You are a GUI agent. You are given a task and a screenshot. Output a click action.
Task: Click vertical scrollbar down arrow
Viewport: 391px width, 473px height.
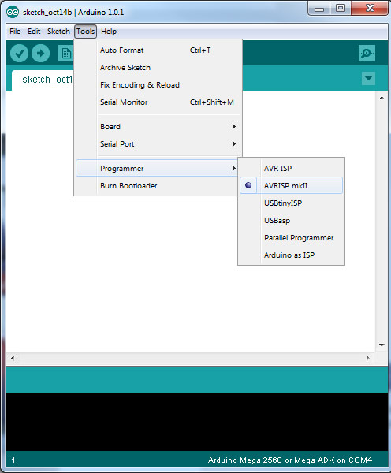pos(382,345)
